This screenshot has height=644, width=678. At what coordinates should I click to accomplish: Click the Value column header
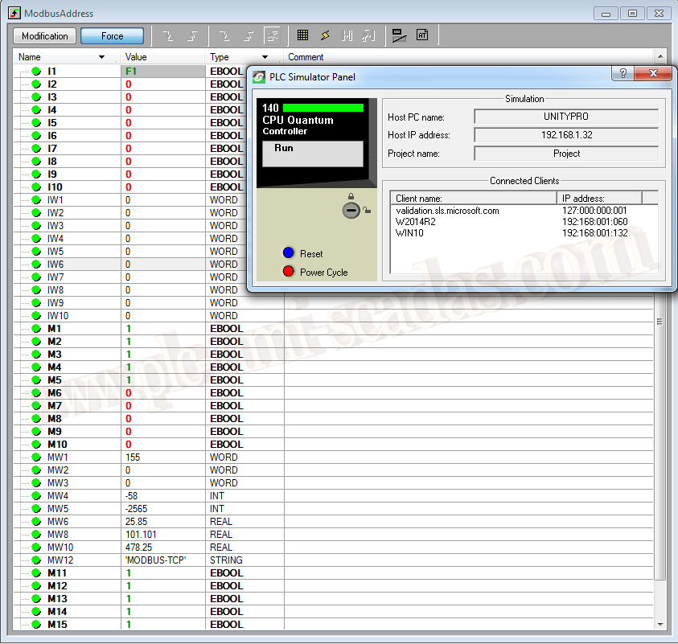pos(161,58)
